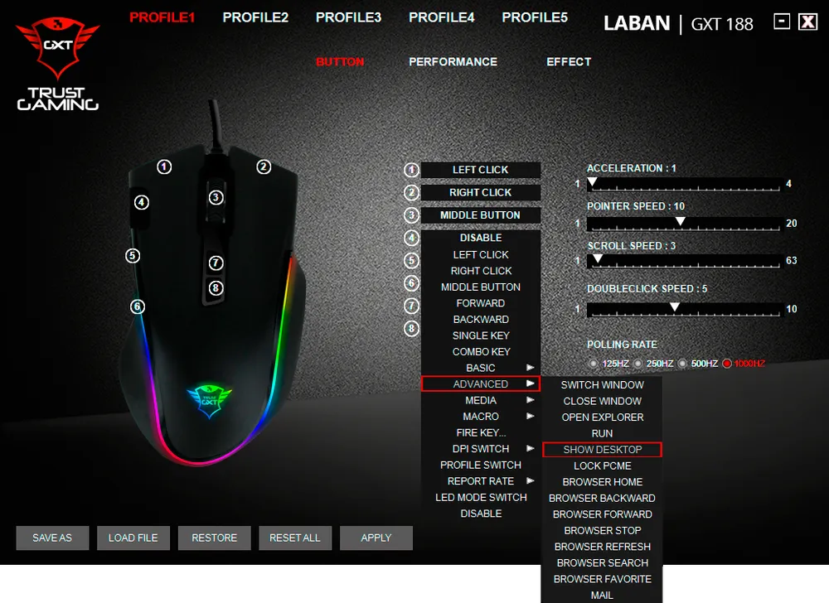Expand the DPI SWITCH submenu
This screenshot has height=603, width=829.
point(481,449)
